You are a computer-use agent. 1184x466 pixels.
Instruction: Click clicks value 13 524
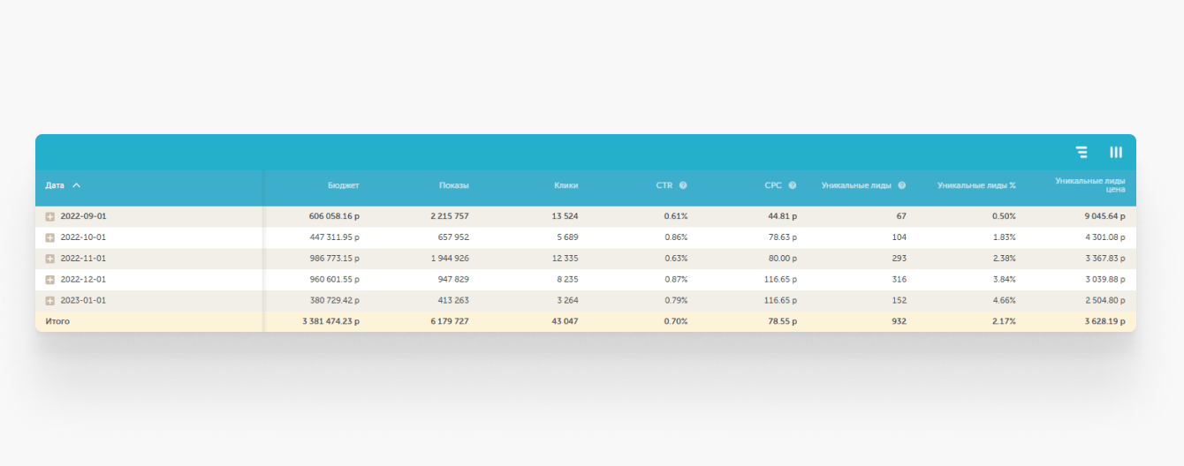(x=565, y=216)
